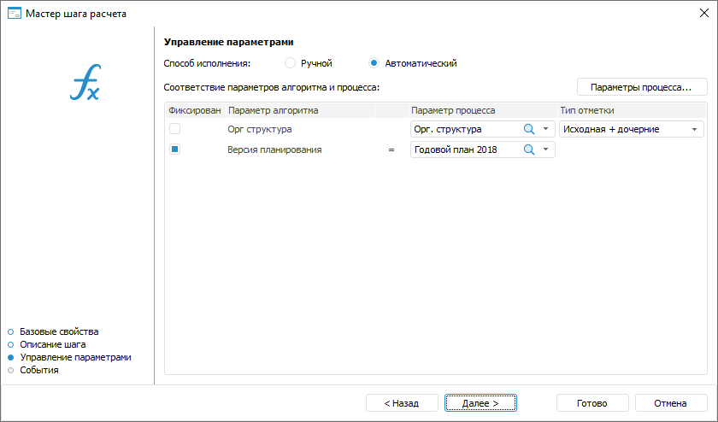Expand the Годовой план 2018 dropdown arrow
The width and height of the screenshot is (718, 422).
(x=546, y=149)
